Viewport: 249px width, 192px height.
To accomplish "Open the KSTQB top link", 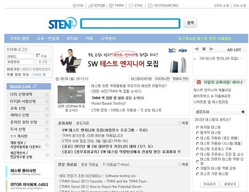I will coord(97,6).
